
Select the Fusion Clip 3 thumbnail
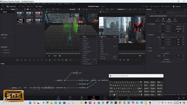point(39,14)
